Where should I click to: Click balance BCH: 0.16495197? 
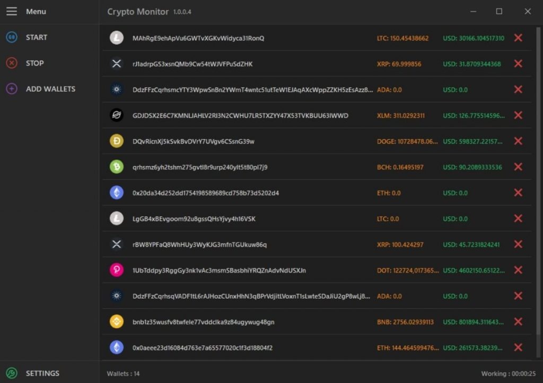(x=400, y=167)
